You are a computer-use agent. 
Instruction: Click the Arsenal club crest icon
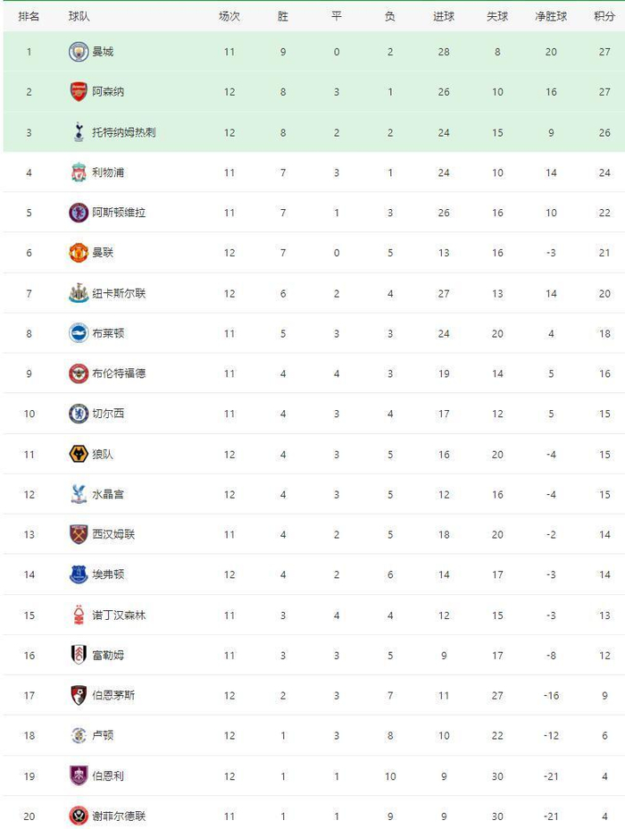pyautogui.click(x=79, y=92)
